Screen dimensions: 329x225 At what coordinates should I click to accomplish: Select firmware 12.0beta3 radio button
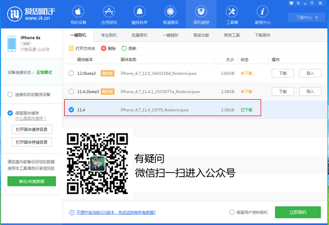click(x=71, y=73)
